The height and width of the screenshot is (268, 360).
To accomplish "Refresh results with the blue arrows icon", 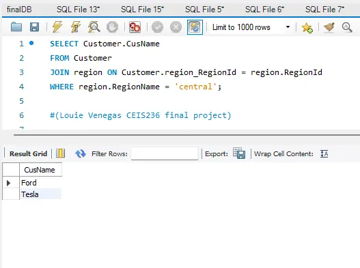I will tap(81, 153).
